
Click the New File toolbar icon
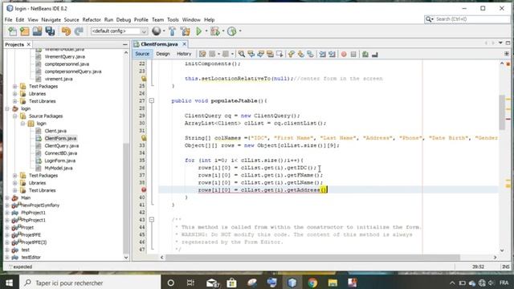point(13,31)
